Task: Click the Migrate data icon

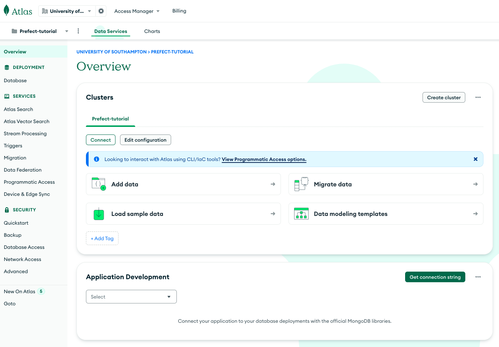Action: pyautogui.click(x=301, y=184)
